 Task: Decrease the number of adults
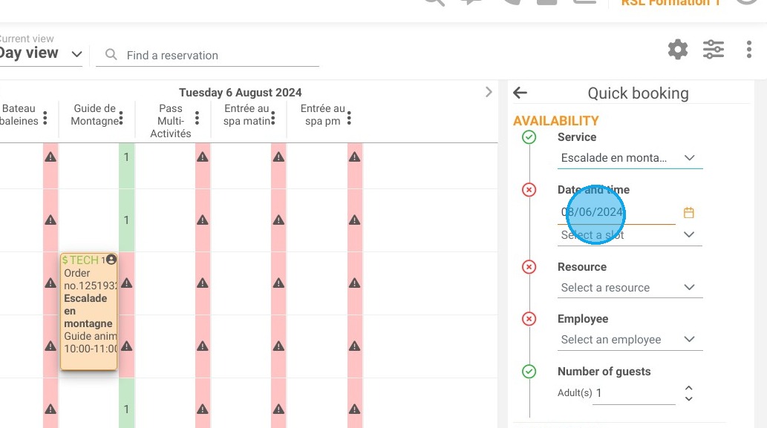click(x=689, y=398)
